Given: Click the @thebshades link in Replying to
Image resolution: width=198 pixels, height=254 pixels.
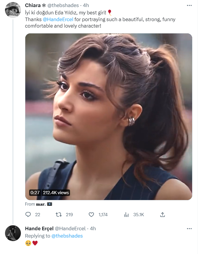Looking at the screenshot, I should coord(67,236).
